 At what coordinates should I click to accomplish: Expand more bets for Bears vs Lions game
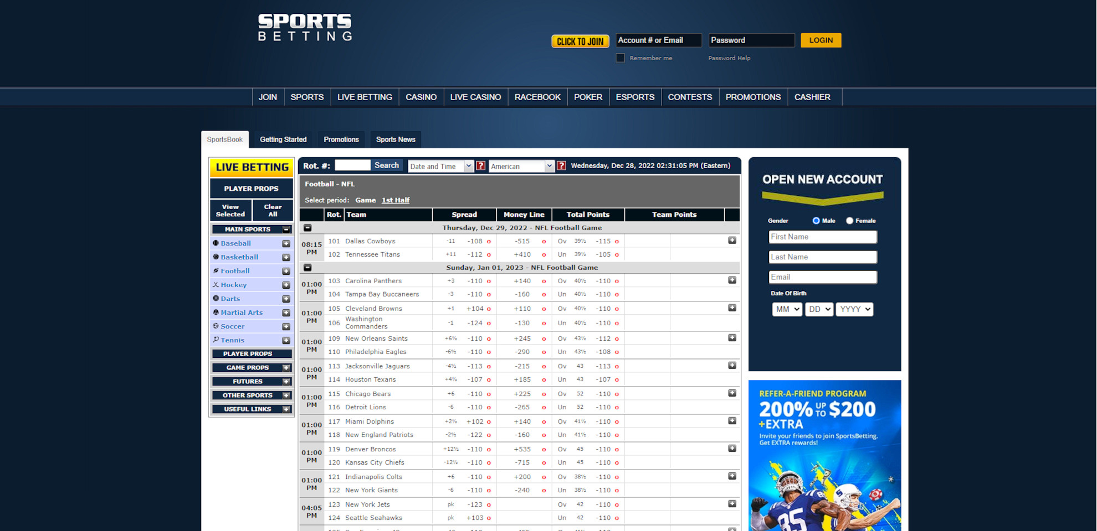(732, 393)
